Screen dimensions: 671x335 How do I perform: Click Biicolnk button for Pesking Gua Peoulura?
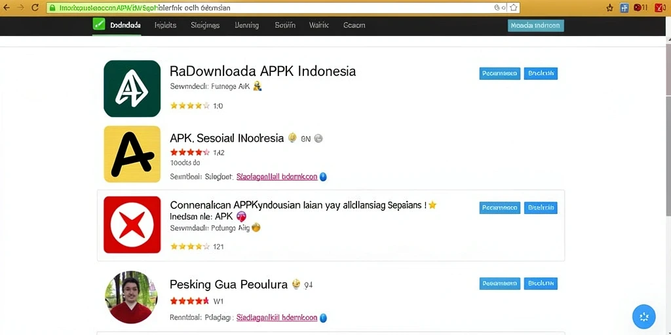[x=541, y=283]
